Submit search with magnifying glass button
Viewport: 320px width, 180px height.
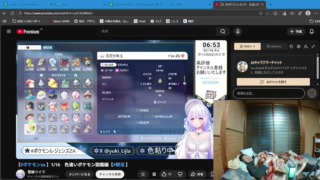click(223, 31)
